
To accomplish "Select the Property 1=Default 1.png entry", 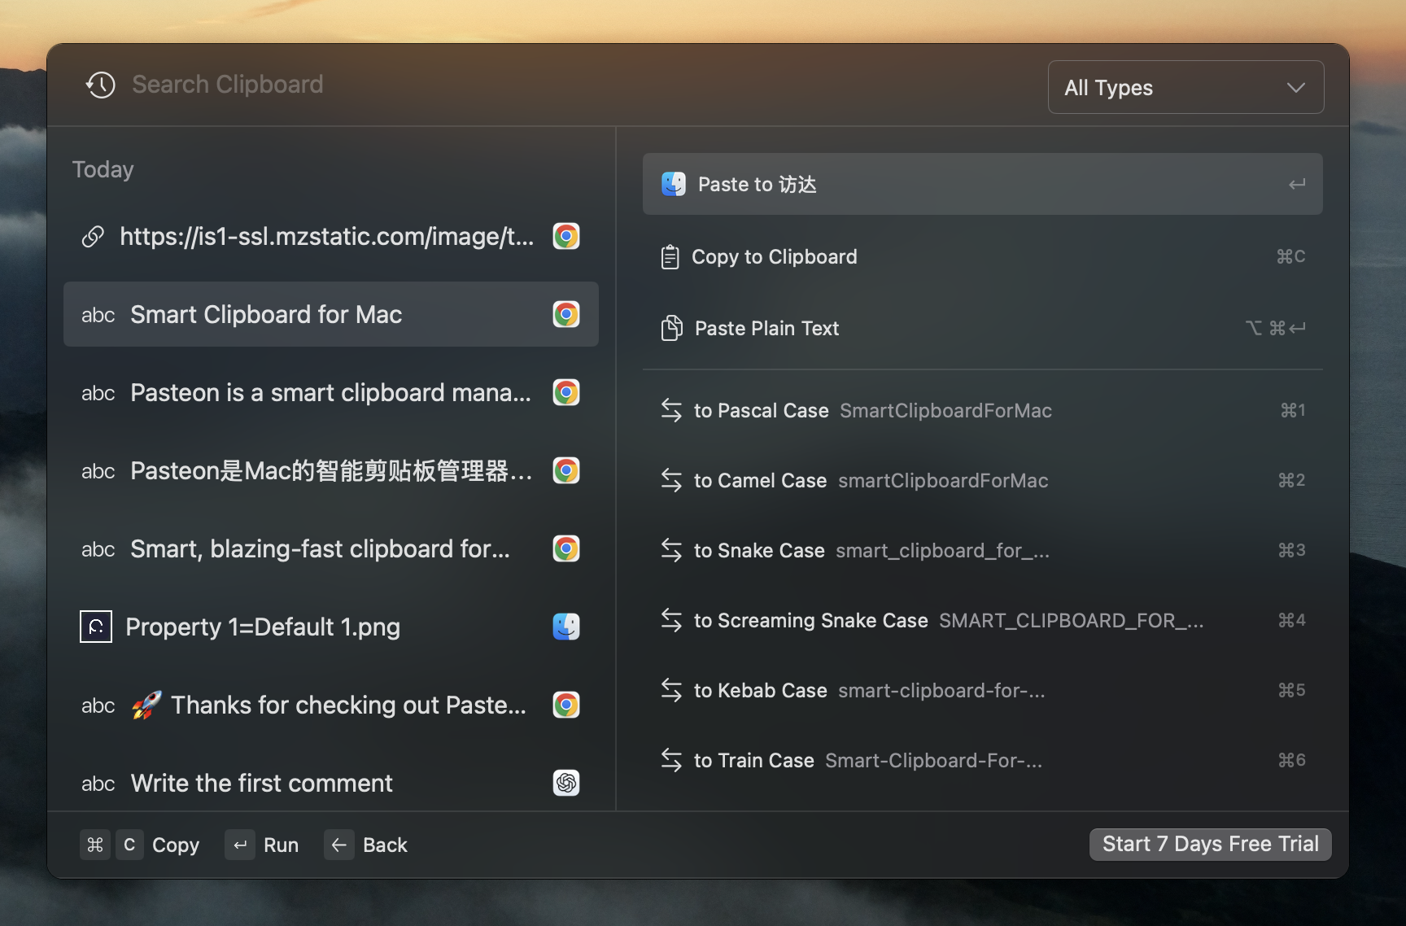I will coord(331,627).
